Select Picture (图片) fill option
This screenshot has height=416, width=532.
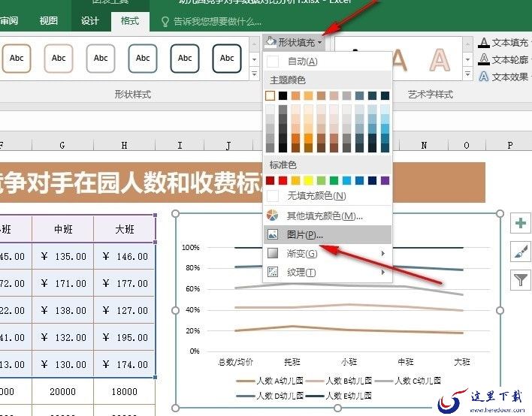[328, 234]
